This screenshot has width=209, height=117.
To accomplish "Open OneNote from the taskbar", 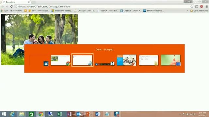I will tap(69, 114).
